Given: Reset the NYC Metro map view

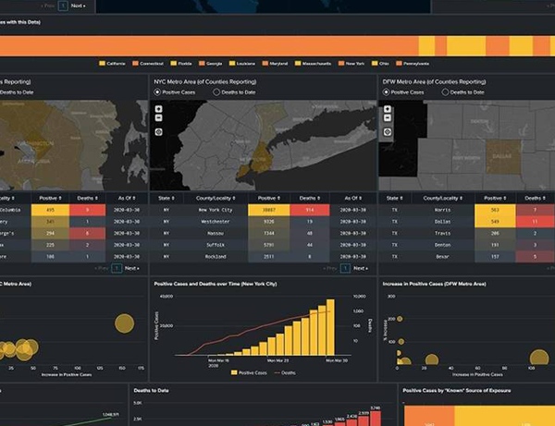Looking at the screenshot, I should [158, 132].
